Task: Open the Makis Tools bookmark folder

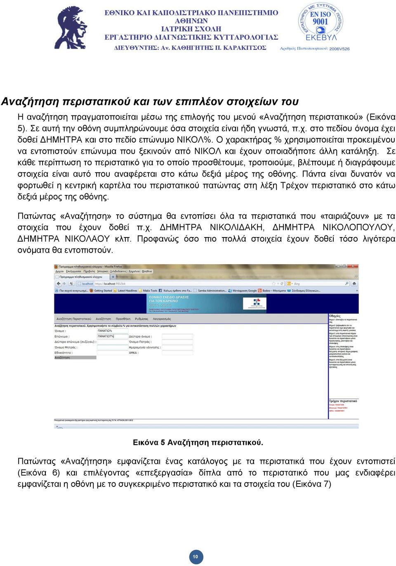Action: [148, 291]
